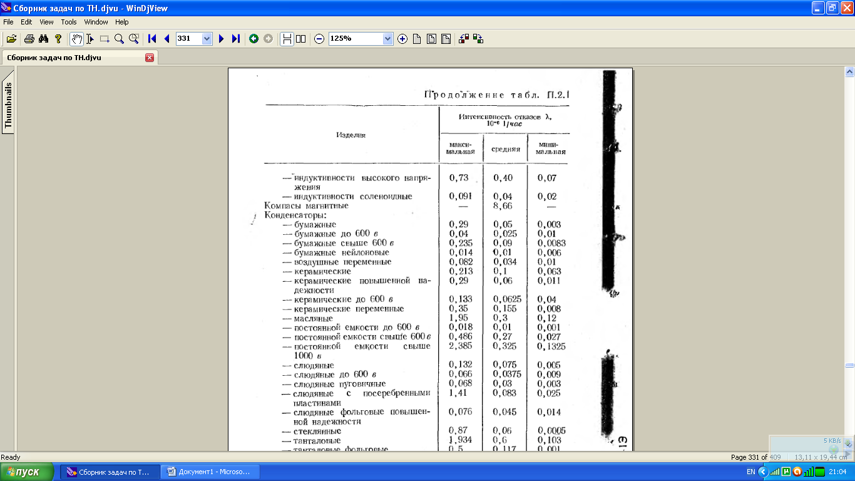Click the zoom out minus icon
The height and width of the screenshot is (481, 855).
(x=319, y=39)
